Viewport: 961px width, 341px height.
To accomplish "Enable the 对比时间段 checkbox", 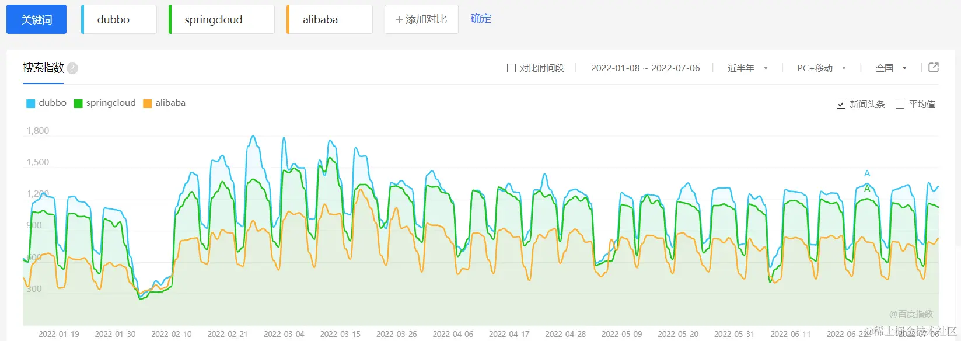I will click(x=512, y=68).
